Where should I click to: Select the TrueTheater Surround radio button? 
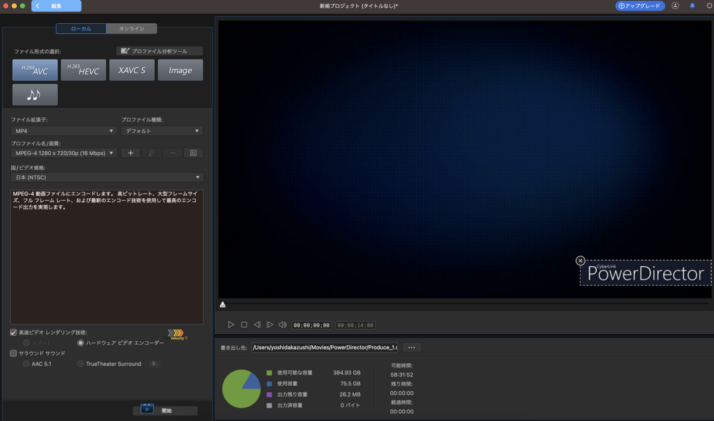(80, 364)
